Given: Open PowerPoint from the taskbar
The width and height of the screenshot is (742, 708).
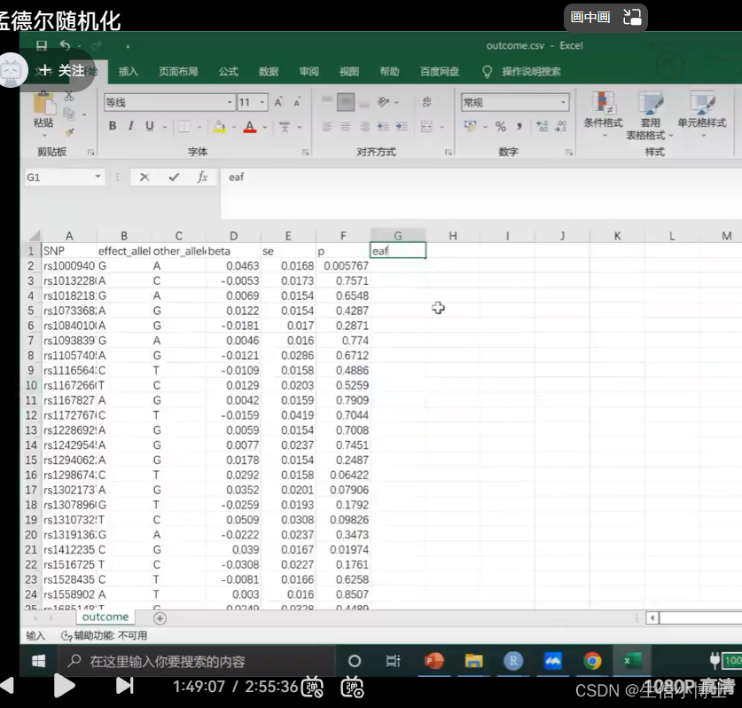Looking at the screenshot, I should [x=433, y=661].
